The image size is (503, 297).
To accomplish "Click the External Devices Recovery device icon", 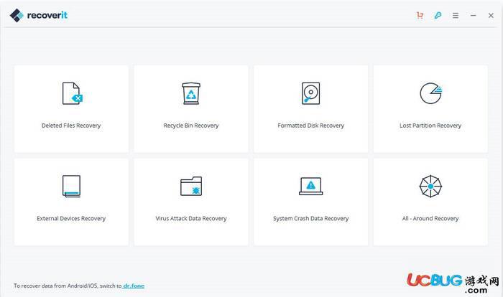I will [x=71, y=186].
